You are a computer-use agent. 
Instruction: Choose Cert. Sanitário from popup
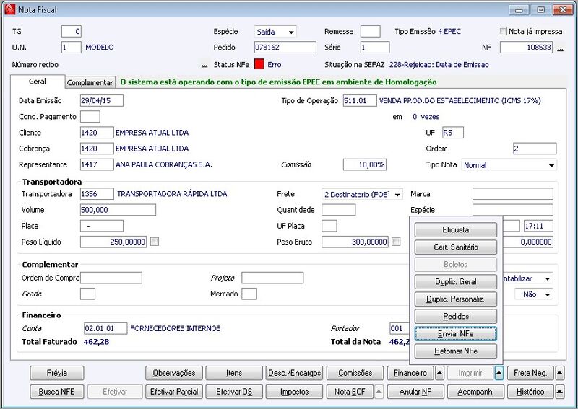click(x=456, y=247)
